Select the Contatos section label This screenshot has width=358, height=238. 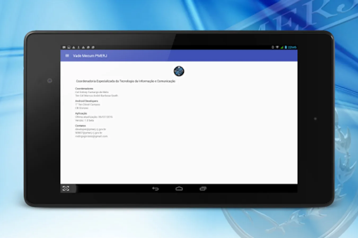[80, 126]
